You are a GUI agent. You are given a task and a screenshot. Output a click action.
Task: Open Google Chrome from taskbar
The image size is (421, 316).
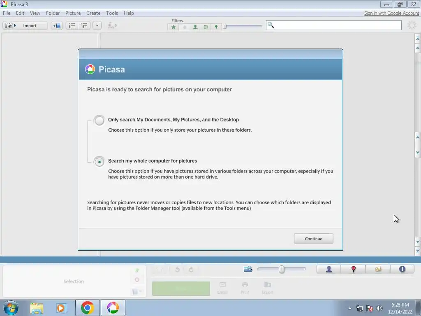87,308
